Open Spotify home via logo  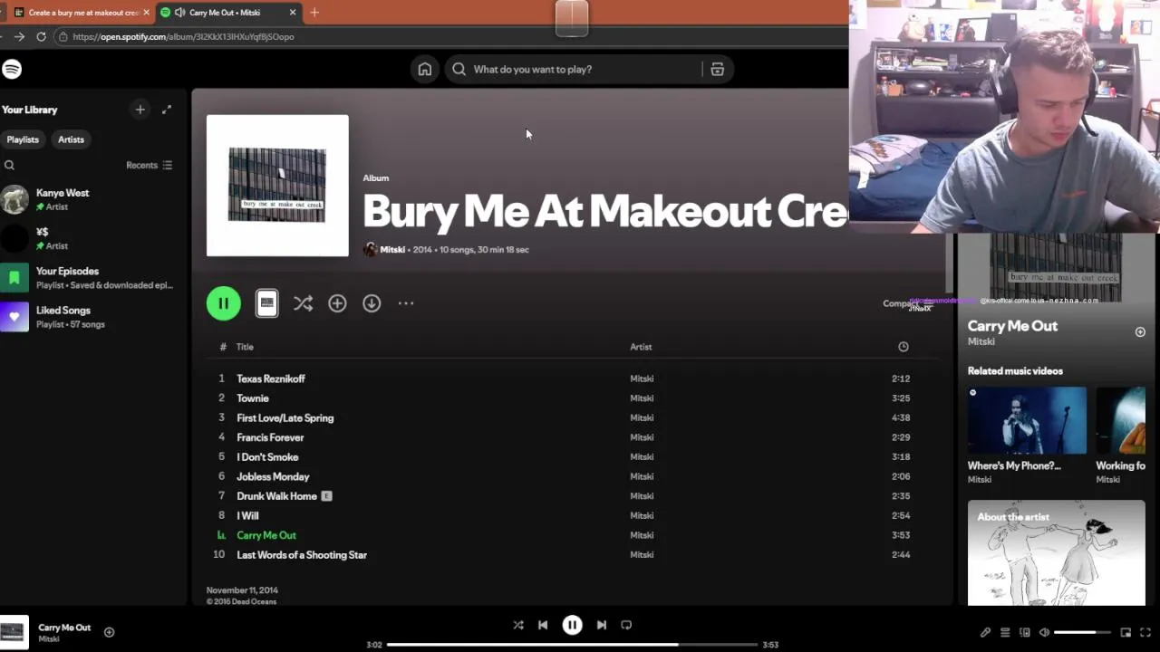tap(12, 69)
